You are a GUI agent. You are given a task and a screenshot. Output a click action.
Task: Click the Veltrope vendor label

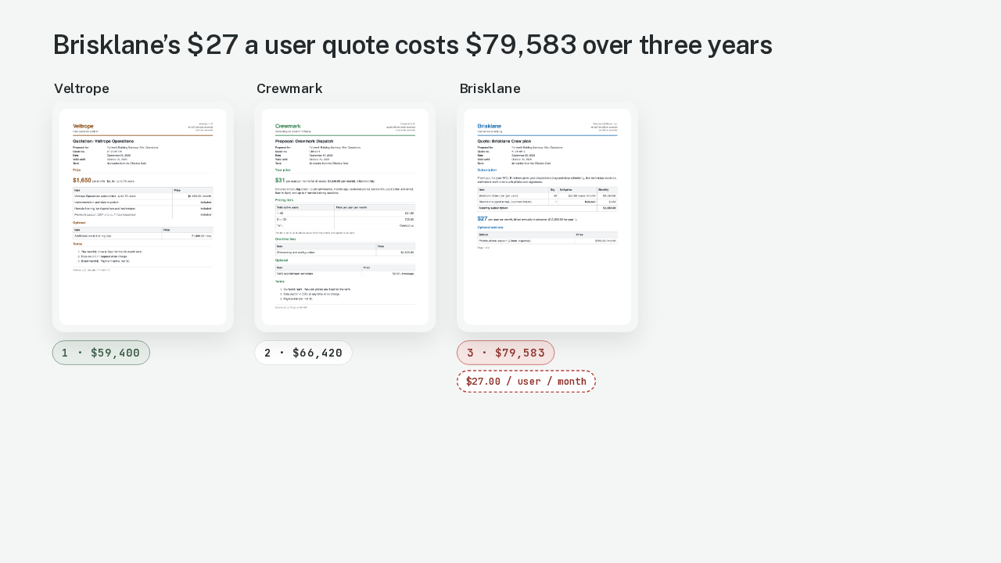coord(81,88)
